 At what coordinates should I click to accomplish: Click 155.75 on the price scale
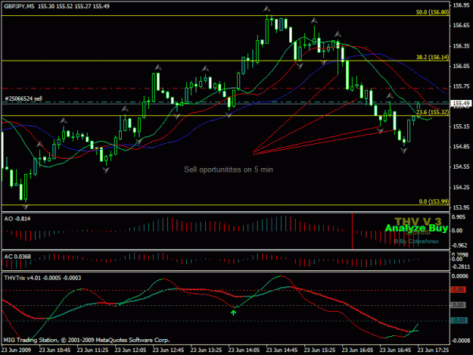461,86
